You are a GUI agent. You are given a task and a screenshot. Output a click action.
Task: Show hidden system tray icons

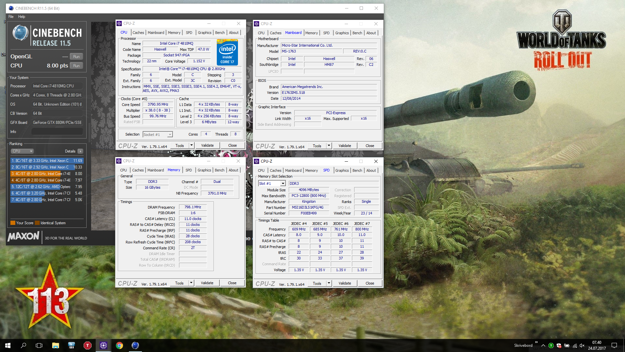tap(543, 345)
